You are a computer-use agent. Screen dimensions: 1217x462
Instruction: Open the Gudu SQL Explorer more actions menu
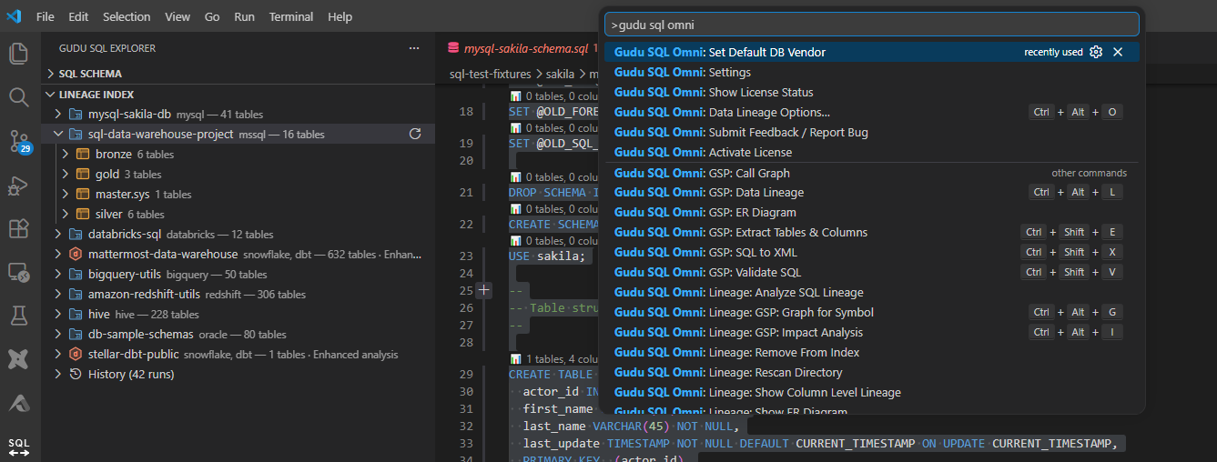tap(414, 48)
